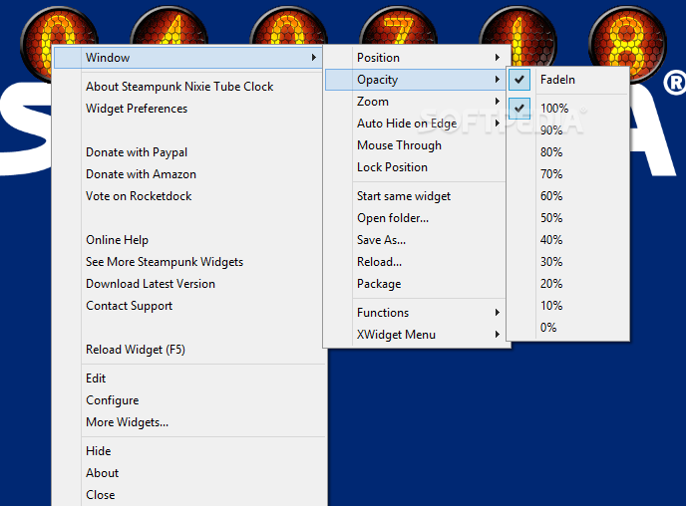
Task: Set opacity to 70%
Action: pyautogui.click(x=568, y=174)
